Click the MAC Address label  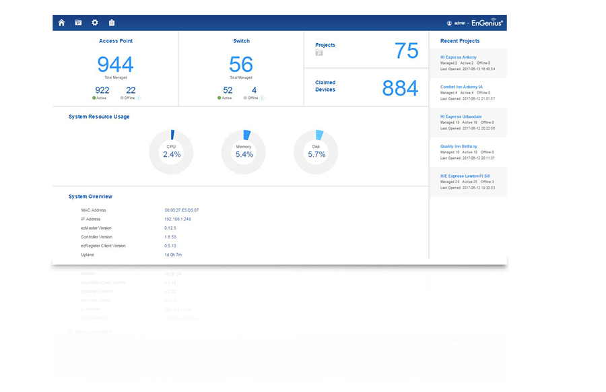[93, 210]
